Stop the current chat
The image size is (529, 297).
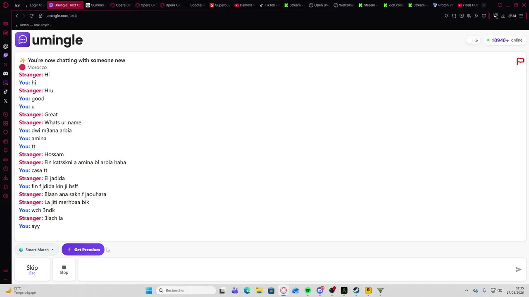click(64, 269)
